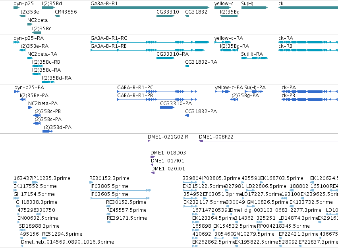Select protein 'l(2)35Bg-PA'

pos(245,96)
